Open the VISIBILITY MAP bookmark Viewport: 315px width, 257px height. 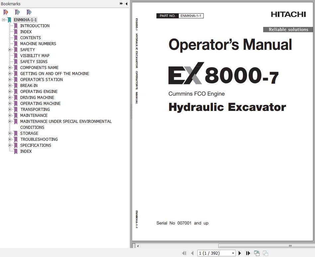click(35, 55)
